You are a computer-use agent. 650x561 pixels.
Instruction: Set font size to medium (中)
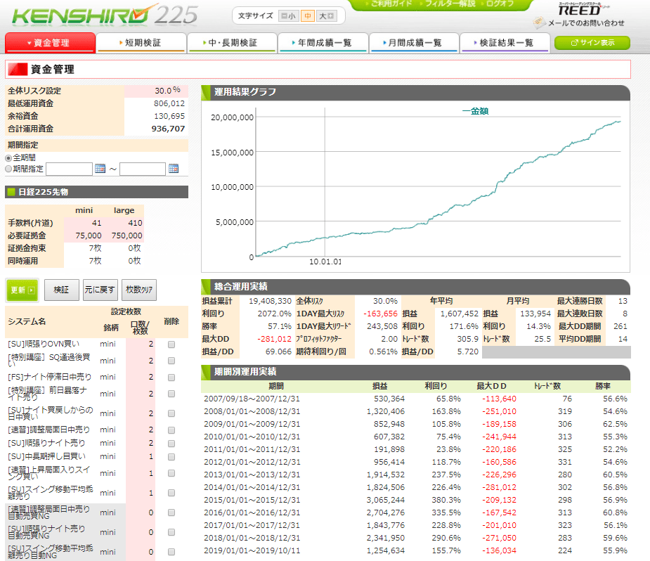pyautogui.click(x=308, y=16)
